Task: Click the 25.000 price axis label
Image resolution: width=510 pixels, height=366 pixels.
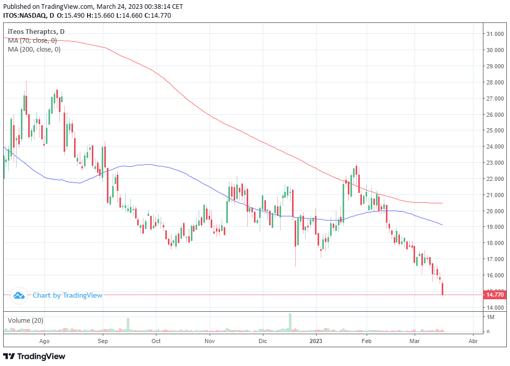Action: pyautogui.click(x=495, y=130)
